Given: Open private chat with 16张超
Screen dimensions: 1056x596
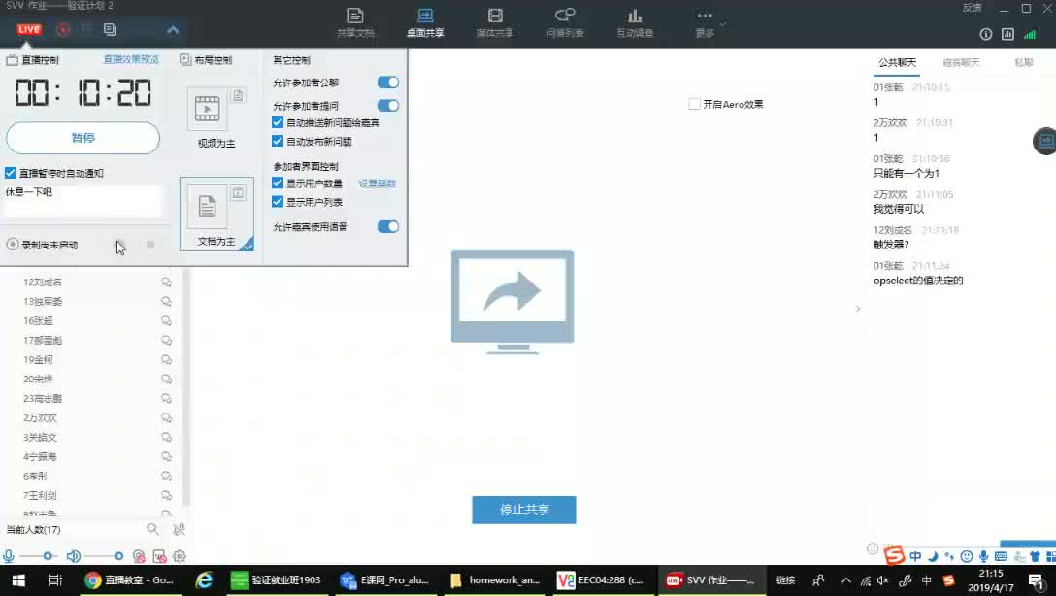Looking at the screenshot, I should pyautogui.click(x=166, y=321).
